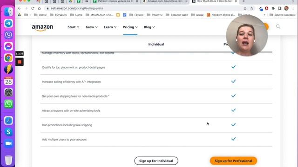The height and width of the screenshot is (167, 298).
Task: Close the Amazon.com Spend less tab
Action: coord(186,1)
